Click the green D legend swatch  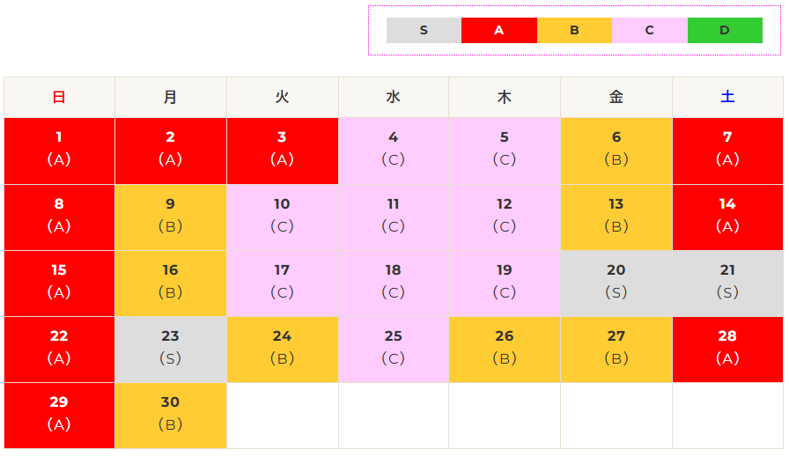tap(725, 30)
